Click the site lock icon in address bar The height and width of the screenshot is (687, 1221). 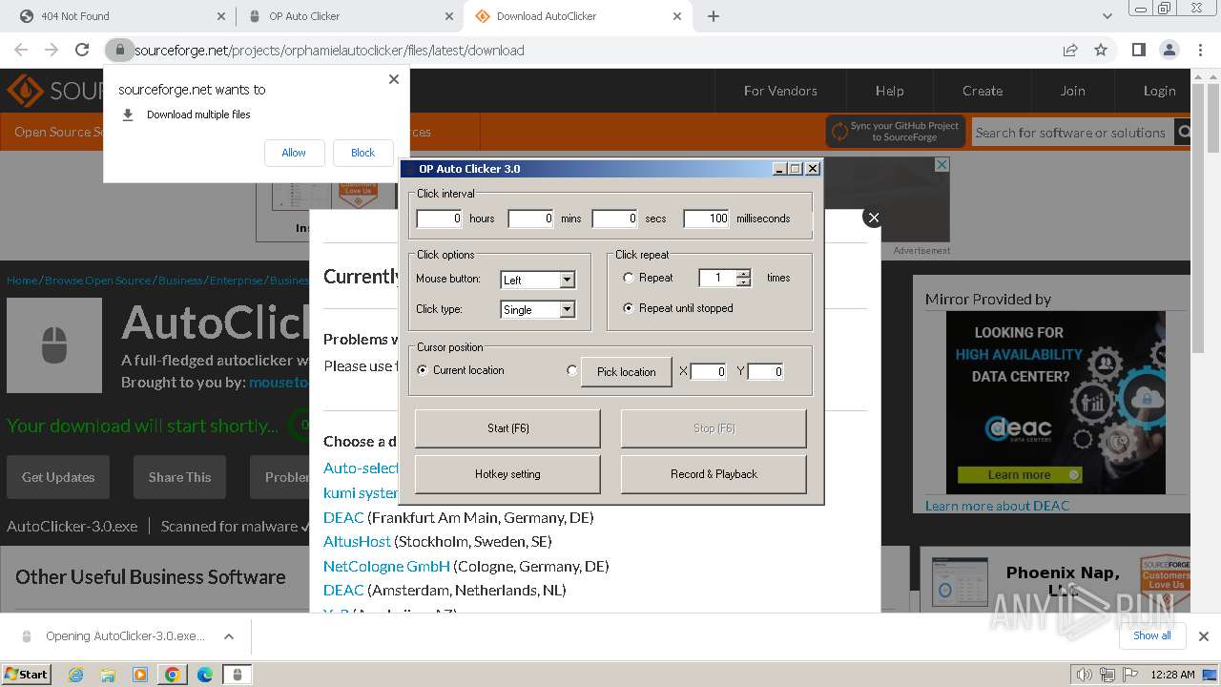tap(119, 50)
